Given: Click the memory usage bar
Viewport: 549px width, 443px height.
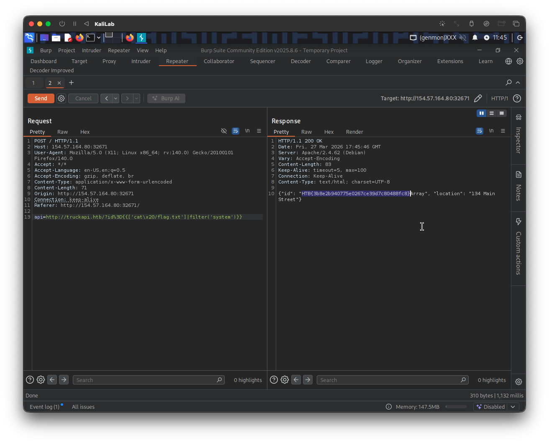Looking at the screenshot, I should (456, 407).
